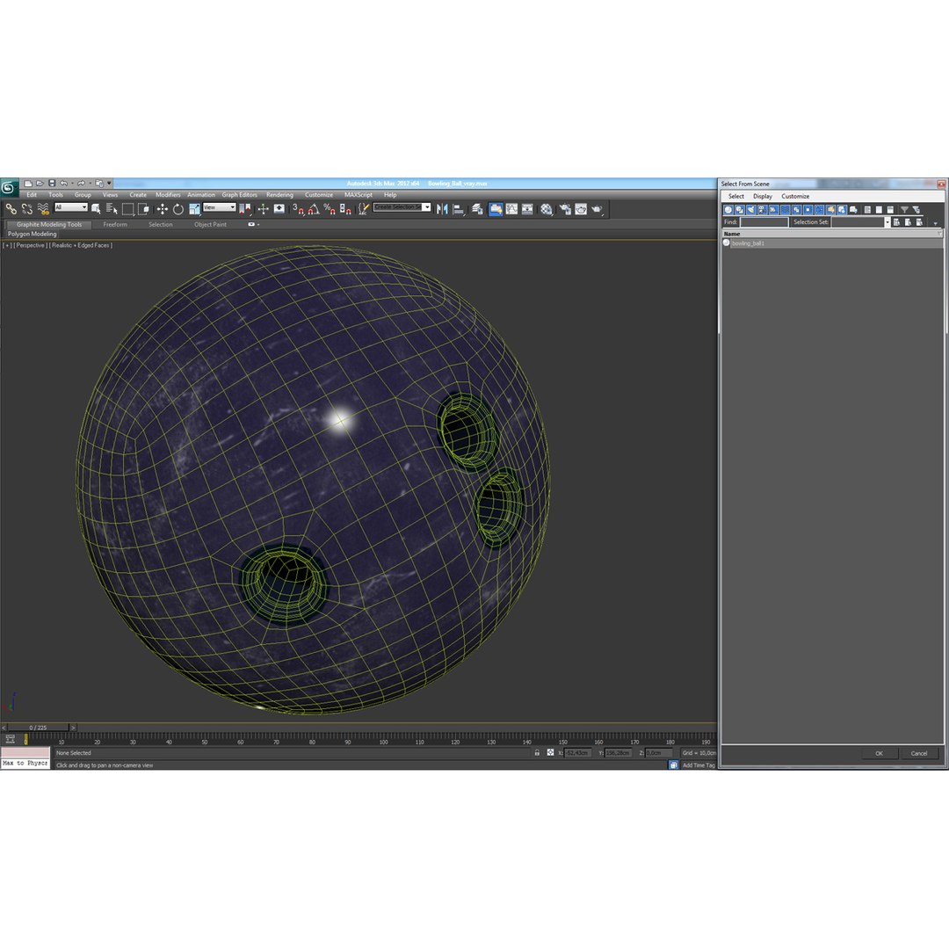Click the Redo arrow in quick access toolbar
This screenshot has height=949, width=949.
point(81,184)
